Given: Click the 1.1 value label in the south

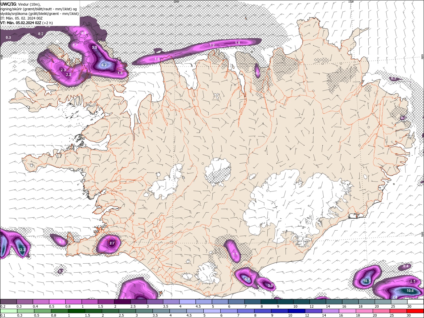Looking at the screenshot, I should coord(235,254).
